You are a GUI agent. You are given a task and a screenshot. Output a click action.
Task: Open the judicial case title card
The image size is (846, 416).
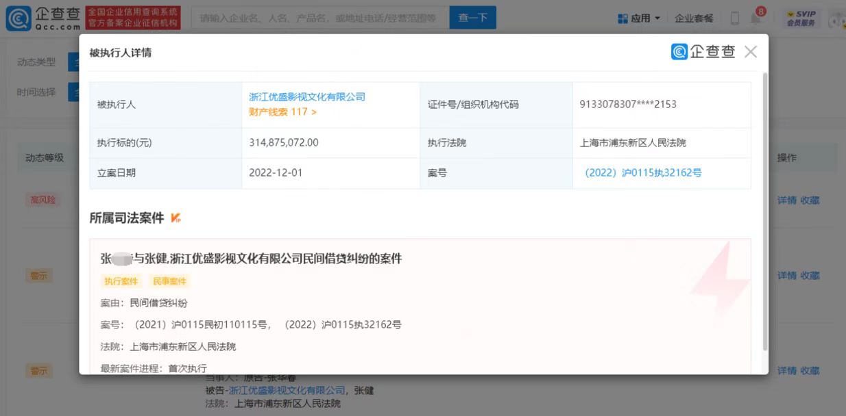[x=251, y=259]
